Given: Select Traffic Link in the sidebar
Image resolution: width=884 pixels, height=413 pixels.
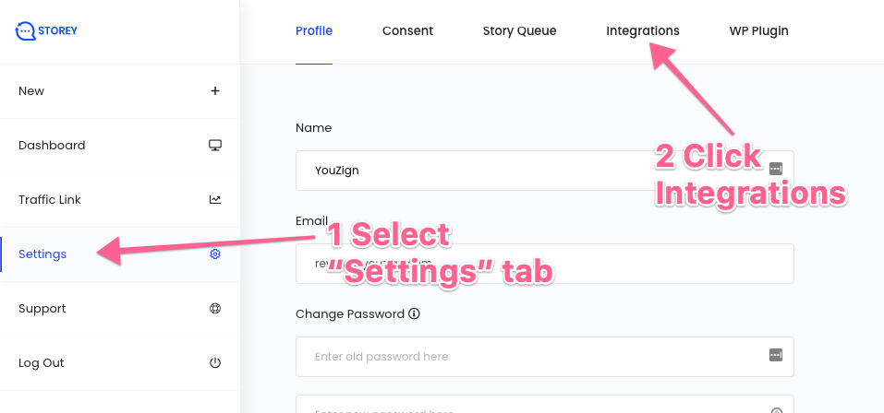Looking at the screenshot, I should [50, 199].
